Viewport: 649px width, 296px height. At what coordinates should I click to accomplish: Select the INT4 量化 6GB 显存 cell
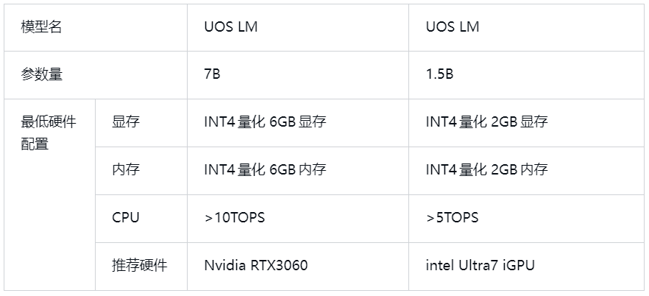point(265,121)
